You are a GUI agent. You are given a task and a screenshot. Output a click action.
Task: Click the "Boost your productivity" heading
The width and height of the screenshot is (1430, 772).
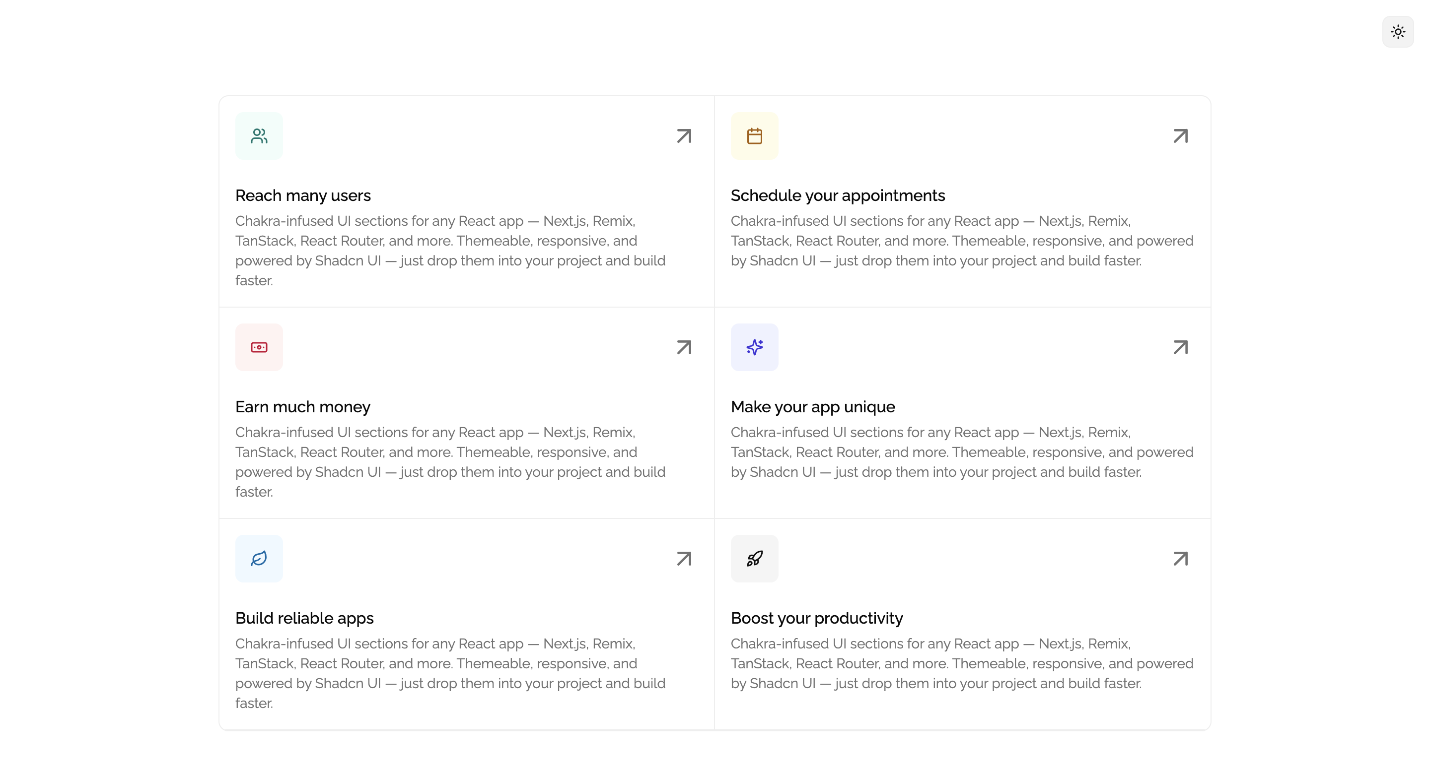(817, 618)
